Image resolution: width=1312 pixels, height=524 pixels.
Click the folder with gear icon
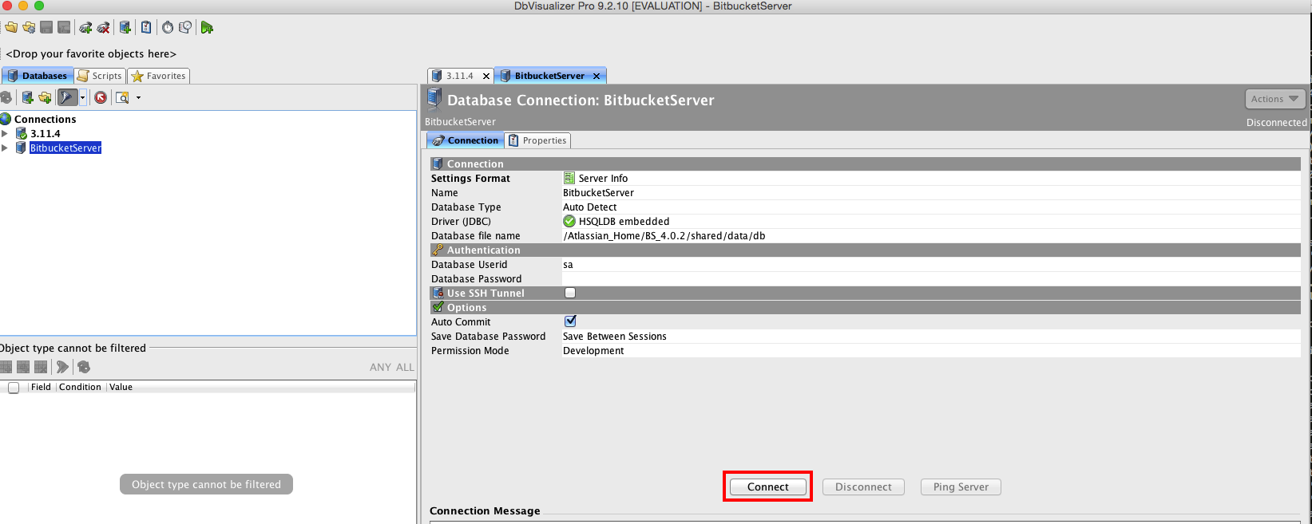click(x=29, y=28)
